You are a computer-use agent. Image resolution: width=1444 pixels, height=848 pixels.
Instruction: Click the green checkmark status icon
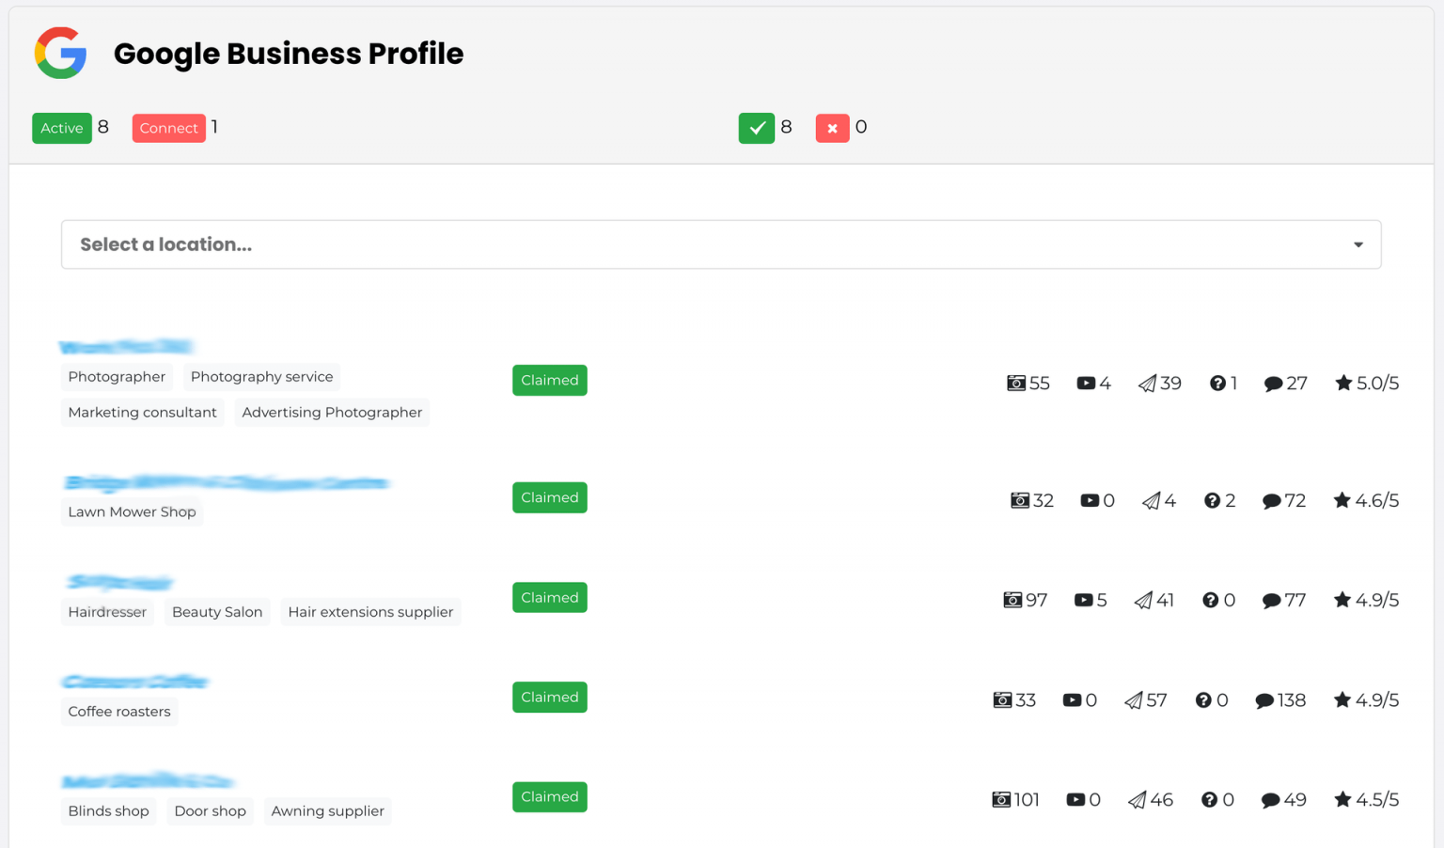[757, 127]
